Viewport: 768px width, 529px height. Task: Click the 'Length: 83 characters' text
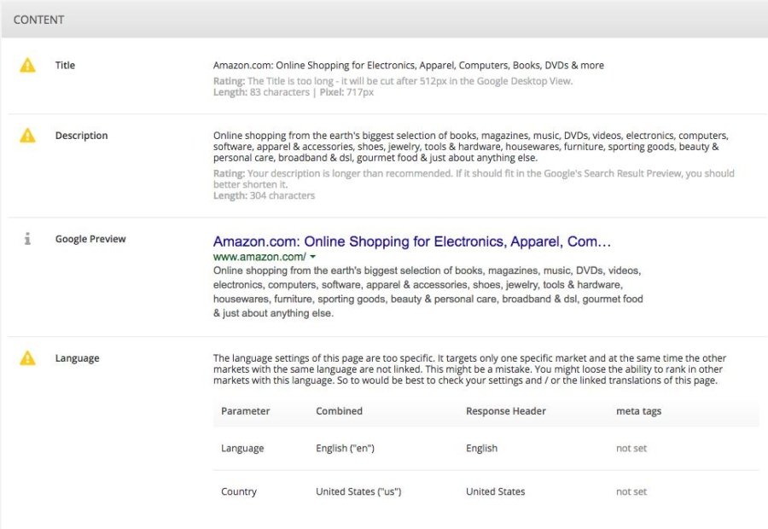261,92
